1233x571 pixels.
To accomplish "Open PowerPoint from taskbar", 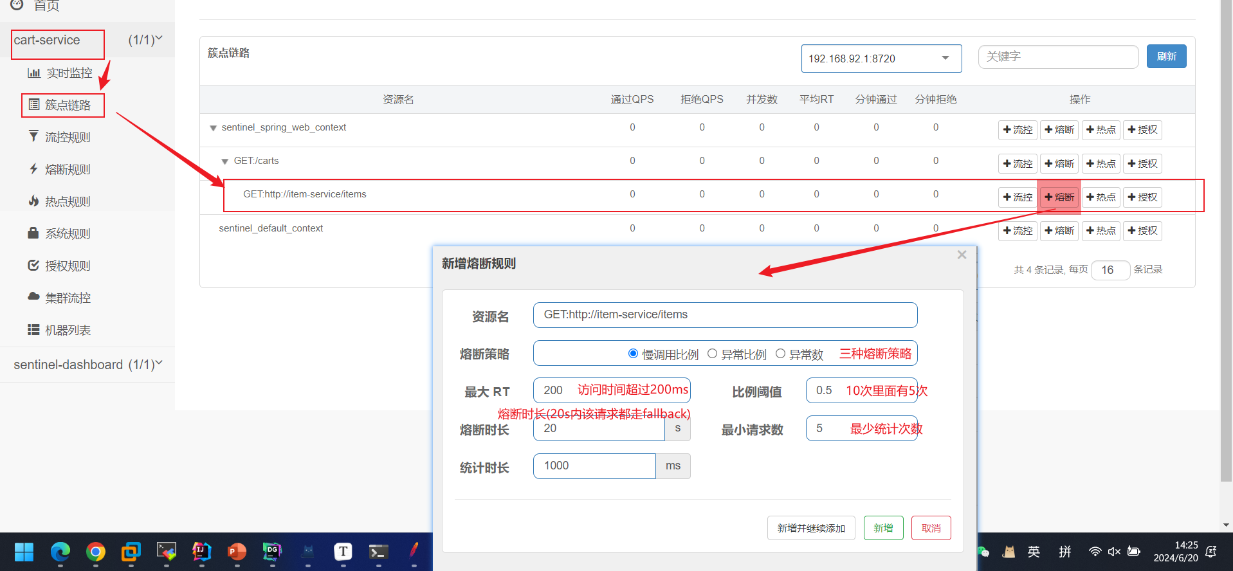I will [x=237, y=552].
